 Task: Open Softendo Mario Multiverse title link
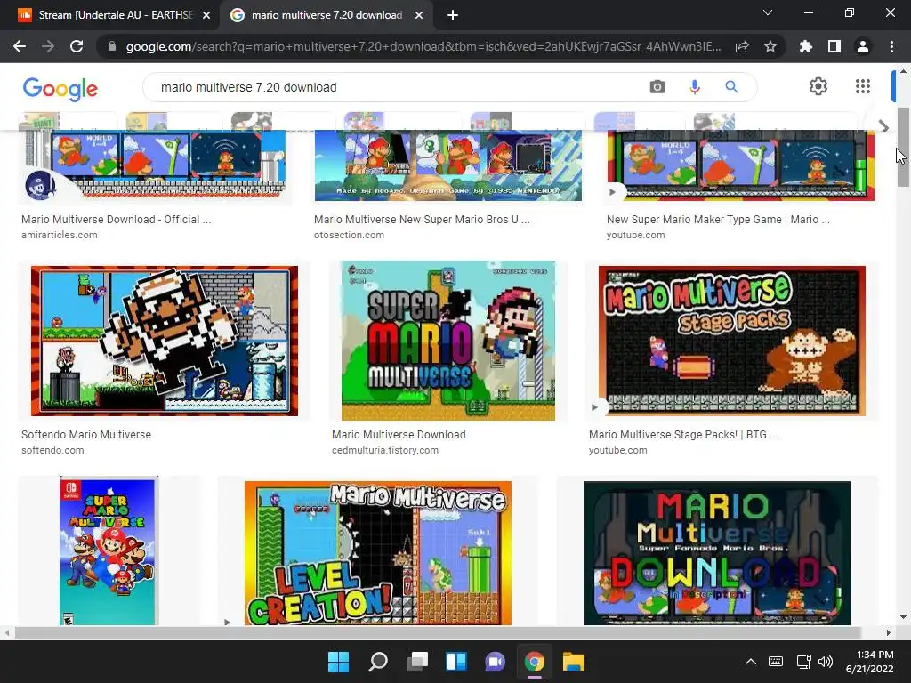coord(86,434)
